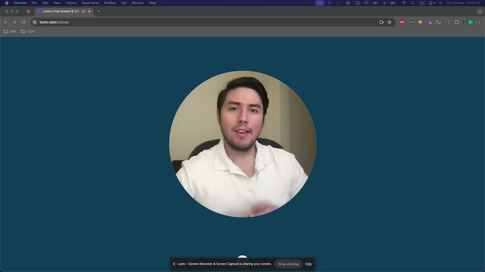485x272 pixels.
Task: Go back to the previous page
Action: click(x=5, y=22)
